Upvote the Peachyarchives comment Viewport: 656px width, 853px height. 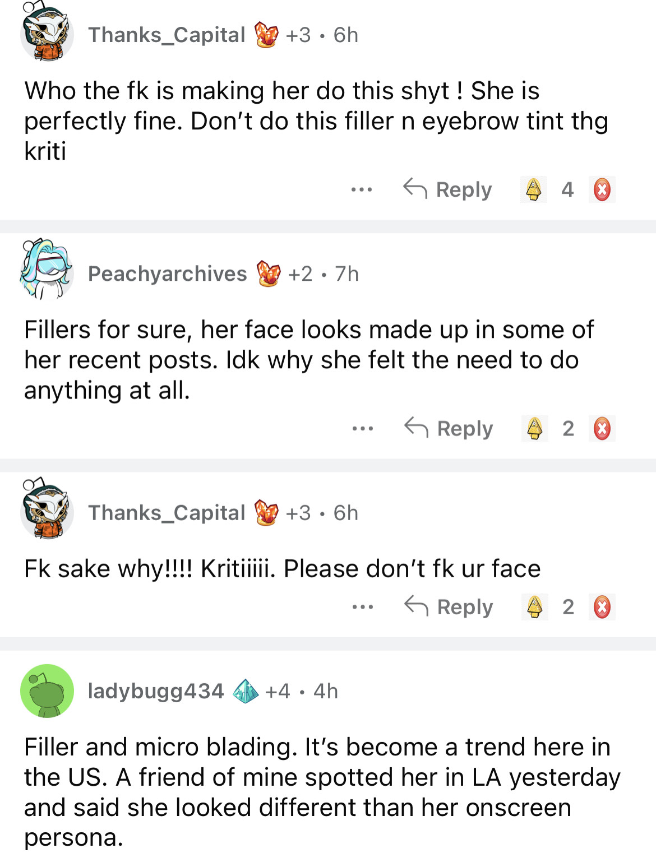[535, 429]
